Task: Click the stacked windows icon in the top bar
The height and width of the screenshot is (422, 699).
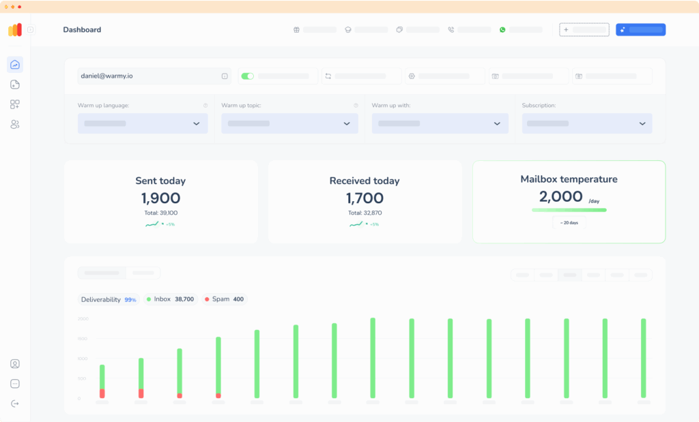Action: click(x=399, y=30)
